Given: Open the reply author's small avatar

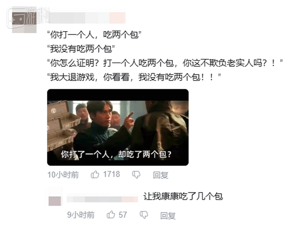Looking at the screenshot, I should pyautogui.click(x=55, y=201).
